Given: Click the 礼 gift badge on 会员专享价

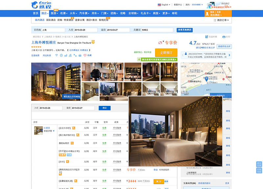Looking at the screenshot, I should pyautogui.click(x=74, y=128).
